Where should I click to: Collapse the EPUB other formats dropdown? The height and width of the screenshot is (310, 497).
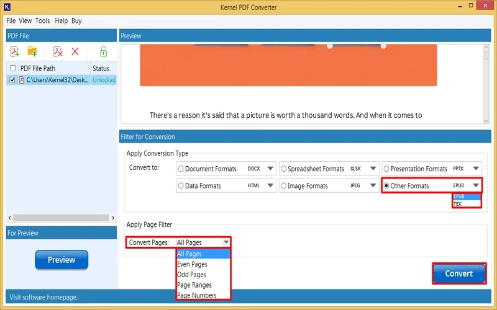click(x=476, y=185)
